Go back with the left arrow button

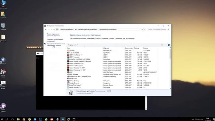click(46, 30)
